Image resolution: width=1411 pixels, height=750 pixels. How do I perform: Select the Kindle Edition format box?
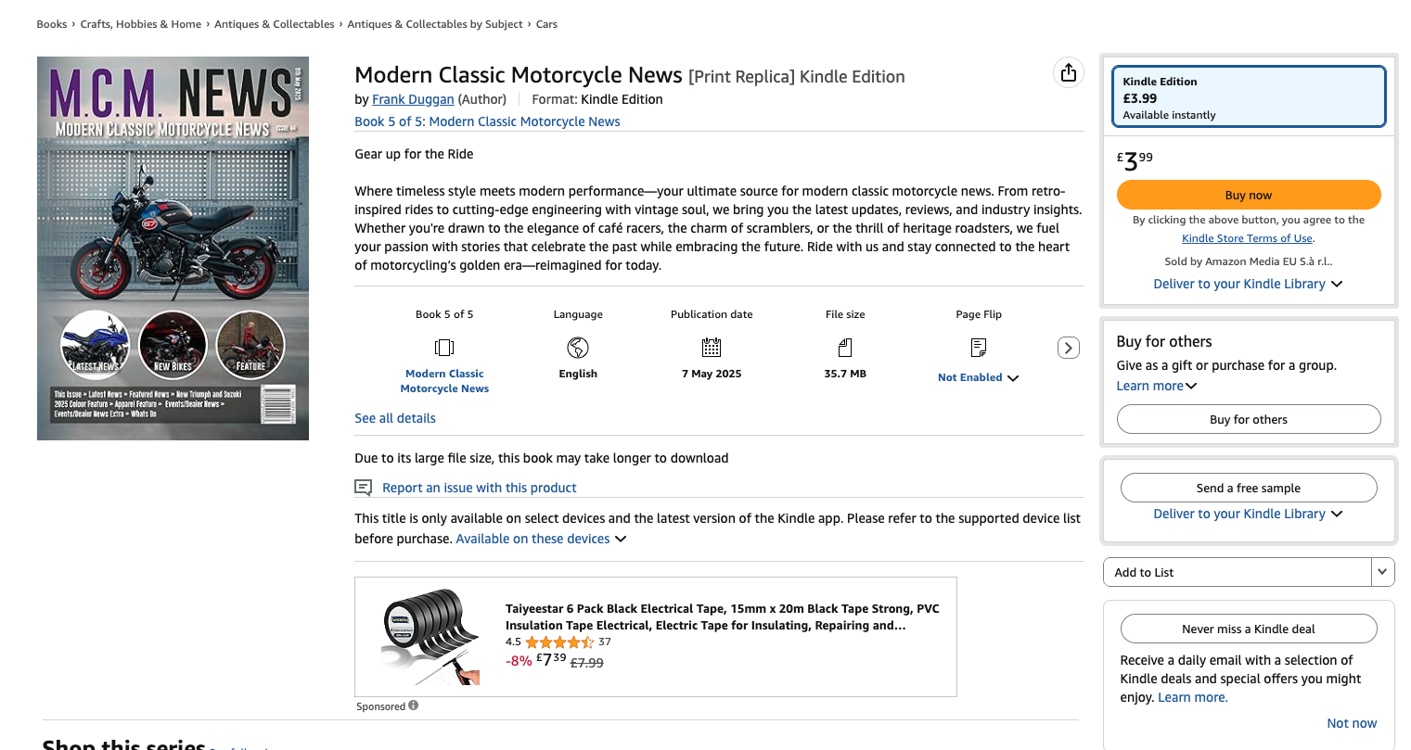click(x=1248, y=96)
